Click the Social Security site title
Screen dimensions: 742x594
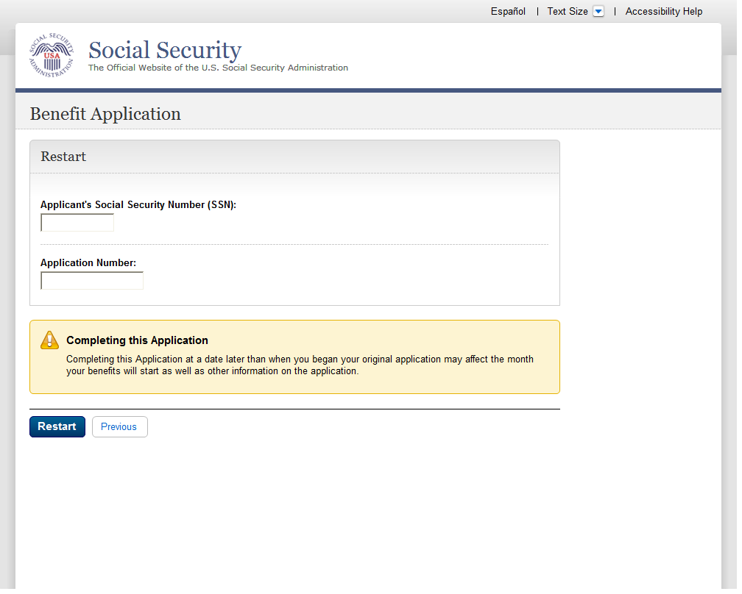tap(165, 50)
